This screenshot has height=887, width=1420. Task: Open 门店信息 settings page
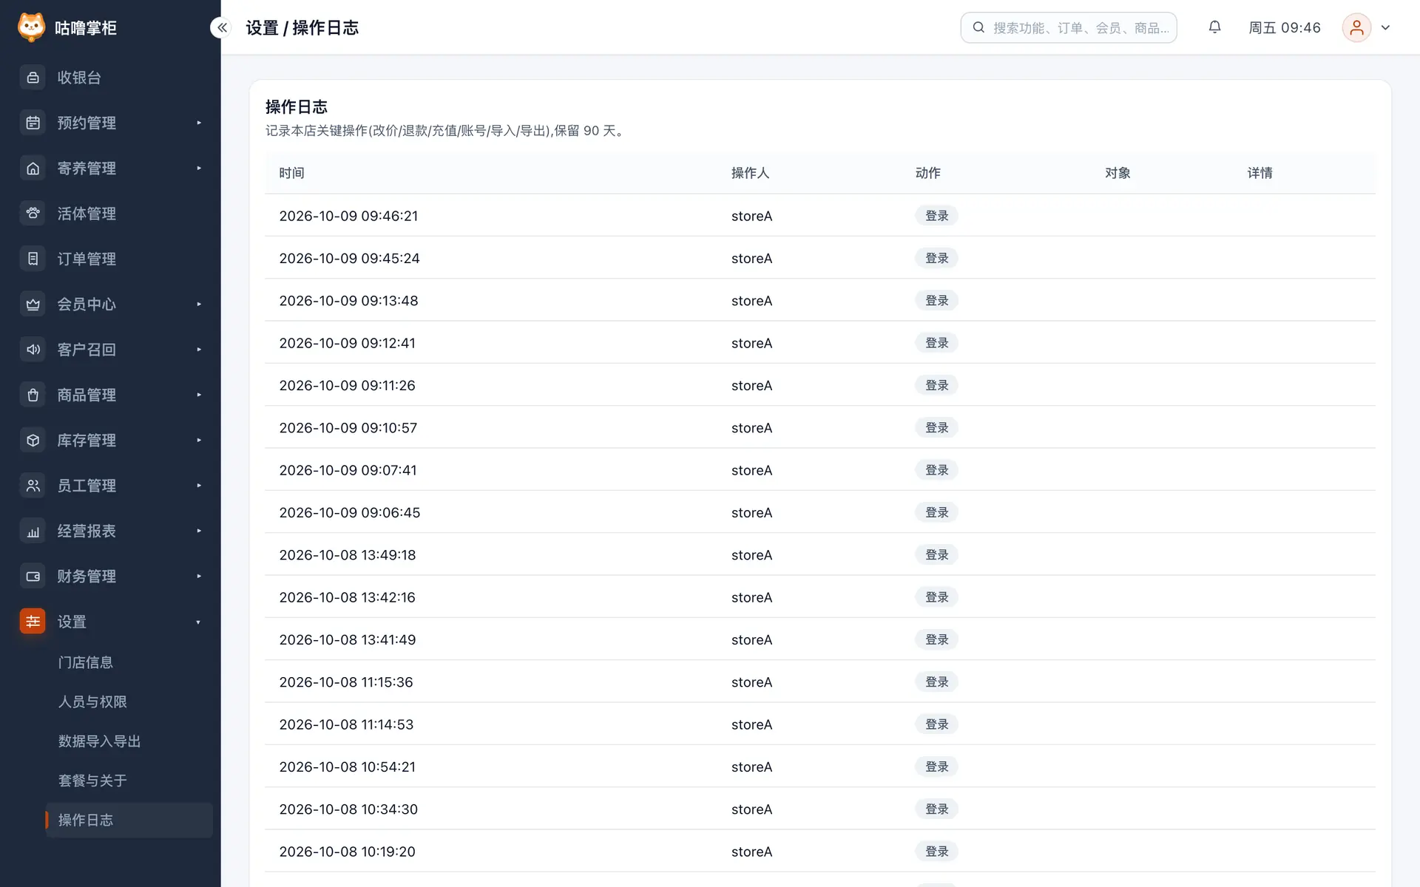coord(86,662)
